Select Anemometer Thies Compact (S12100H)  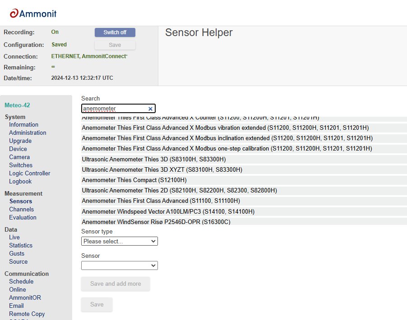pyautogui.click(x=244, y=180)
